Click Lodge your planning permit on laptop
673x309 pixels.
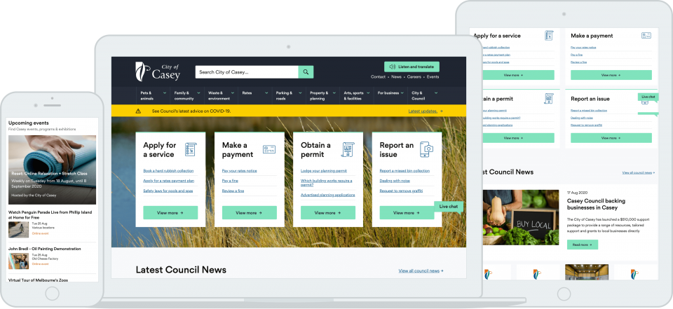[324, 171]
